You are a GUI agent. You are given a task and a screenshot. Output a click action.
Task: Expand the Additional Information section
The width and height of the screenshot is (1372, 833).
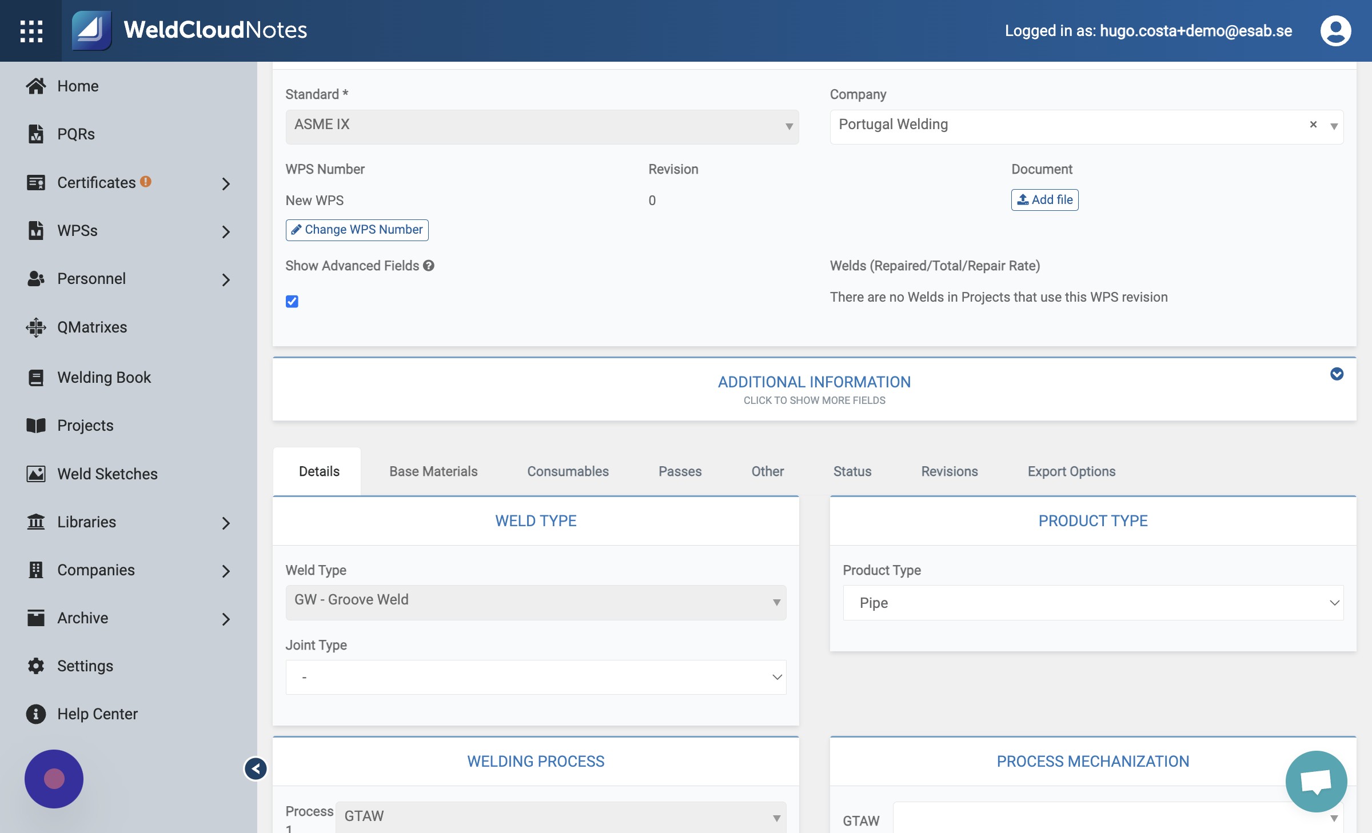814,389
